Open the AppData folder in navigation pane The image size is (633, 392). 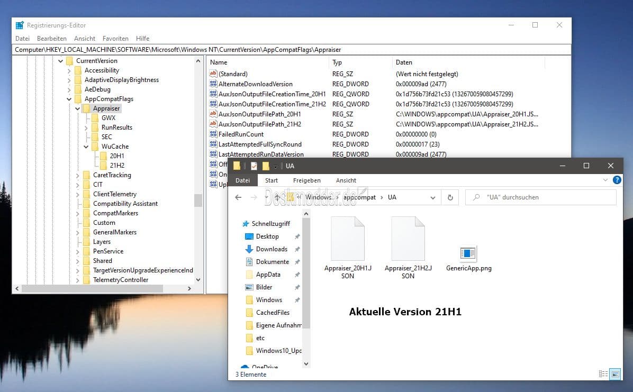pos(268,275)
